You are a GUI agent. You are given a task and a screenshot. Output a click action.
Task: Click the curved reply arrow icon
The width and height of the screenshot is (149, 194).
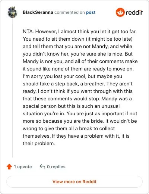(x=42, y=166)
